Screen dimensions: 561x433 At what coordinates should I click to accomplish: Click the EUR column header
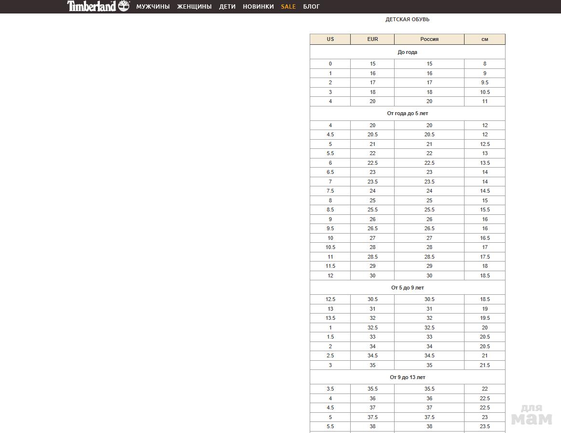[372, 39]
